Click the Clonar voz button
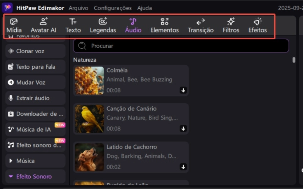This screenshot has width=303, height=189. pos(35,51)
